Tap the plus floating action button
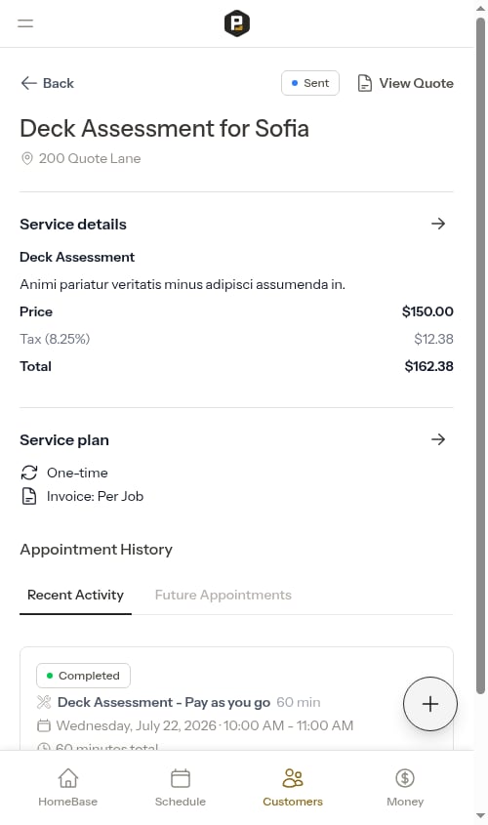Image resolution: width=488 pixels, height=825 pixels. point(430,704)
